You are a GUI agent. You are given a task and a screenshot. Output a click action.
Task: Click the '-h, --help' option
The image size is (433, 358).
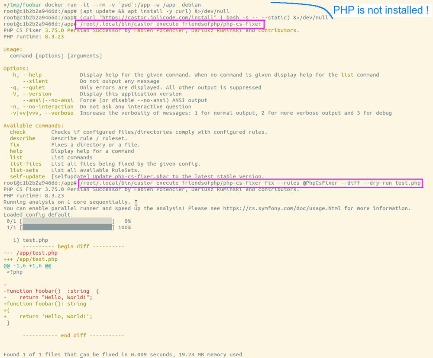(26, 75)
